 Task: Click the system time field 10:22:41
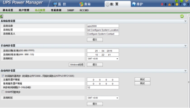click(x=103, y=55)
